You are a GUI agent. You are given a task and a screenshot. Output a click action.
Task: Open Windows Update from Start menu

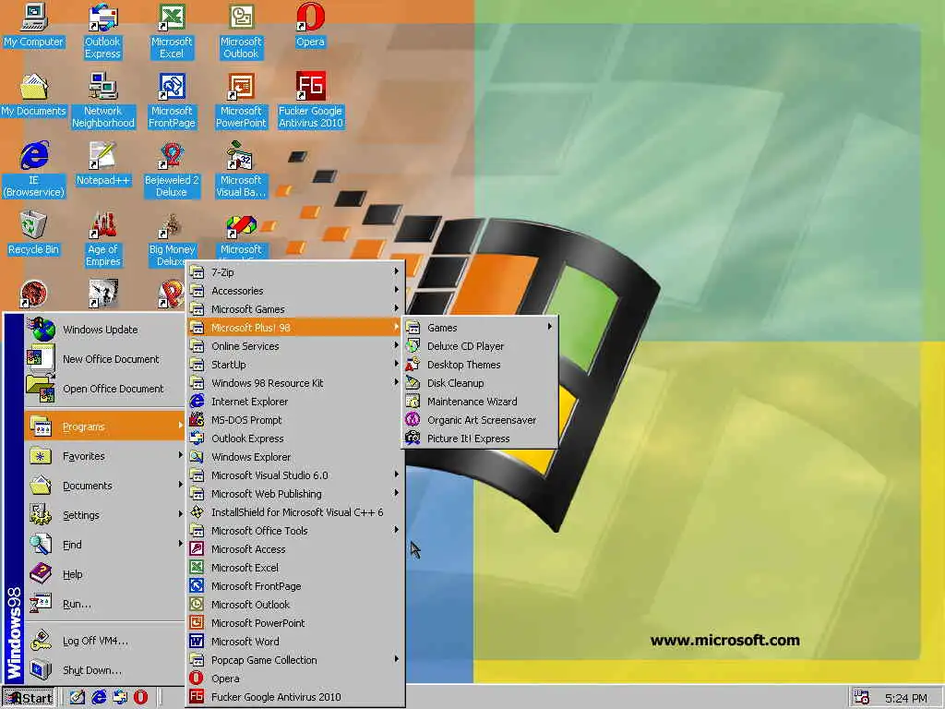104,330
